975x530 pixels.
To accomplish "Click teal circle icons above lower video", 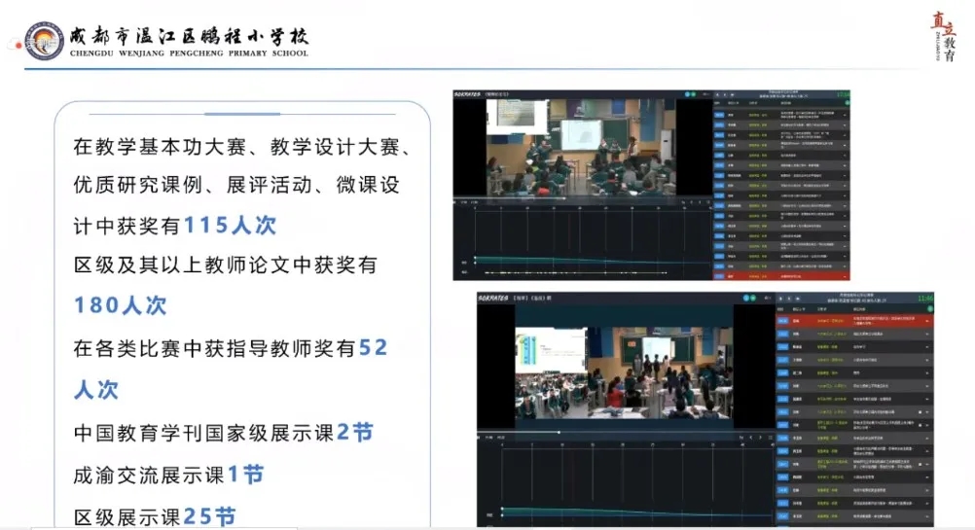I will pyautogui.click(x=747, y=297).
